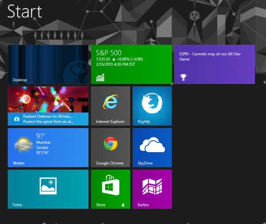Viewport: 266px width, 224px height.
Task: Launch Internet Explorer icon
Action: pyautogui.click(x=110, y=102)
